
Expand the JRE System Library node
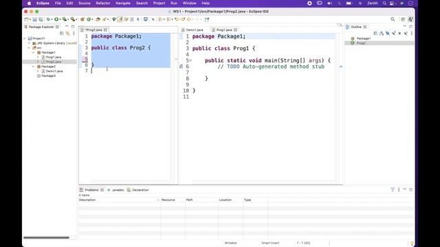29,43
